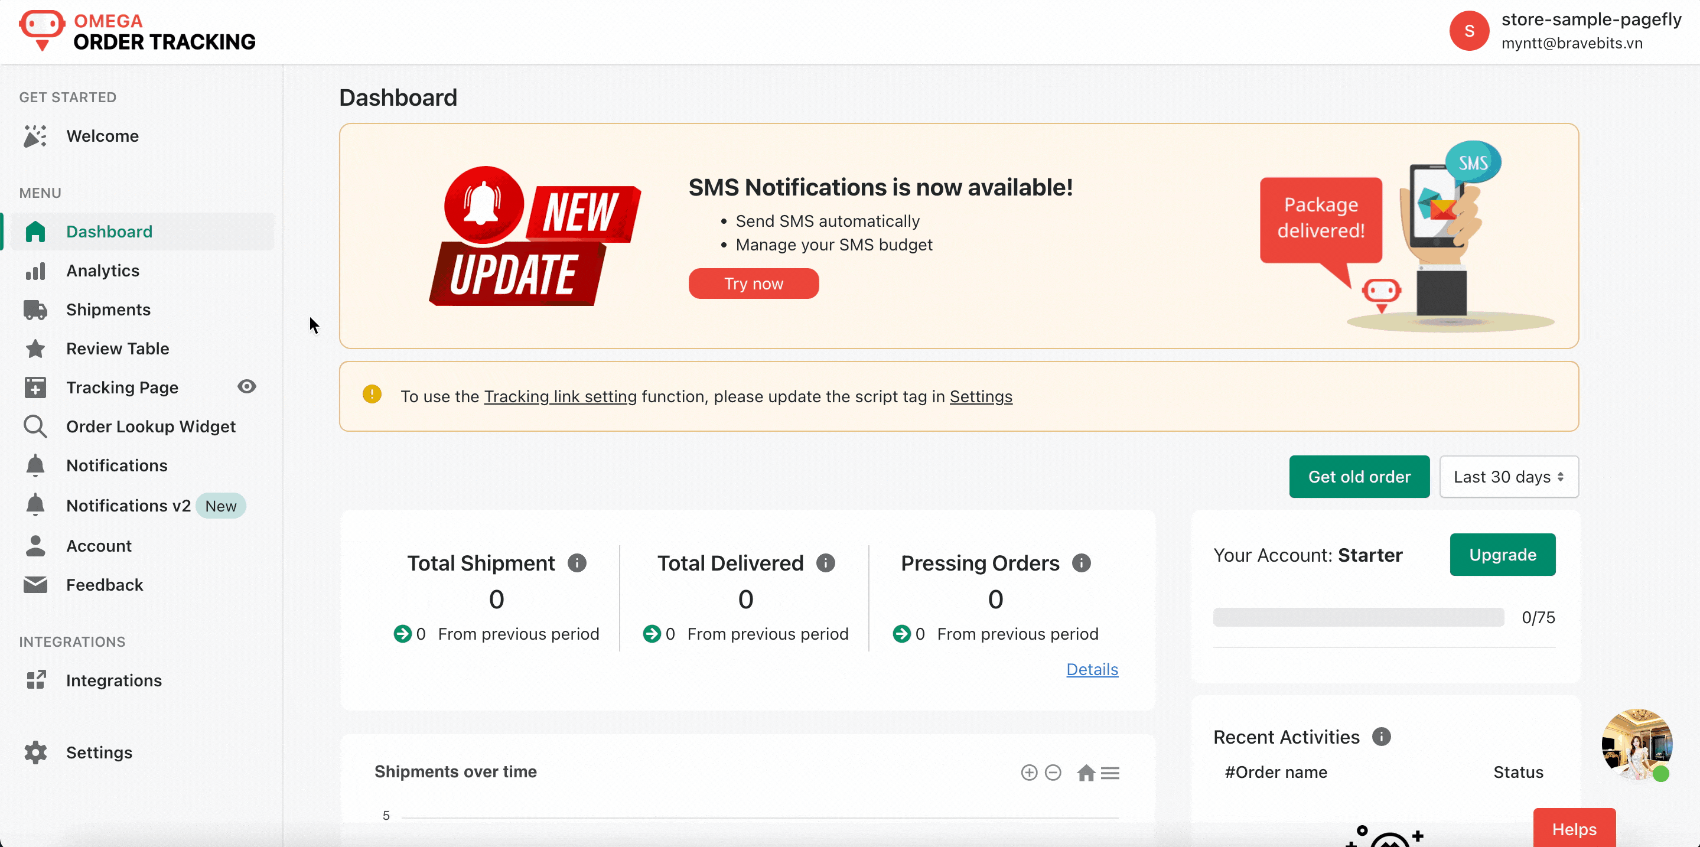Click the Get old order button
The image size is (1700, 847).
pos(1360,476)
